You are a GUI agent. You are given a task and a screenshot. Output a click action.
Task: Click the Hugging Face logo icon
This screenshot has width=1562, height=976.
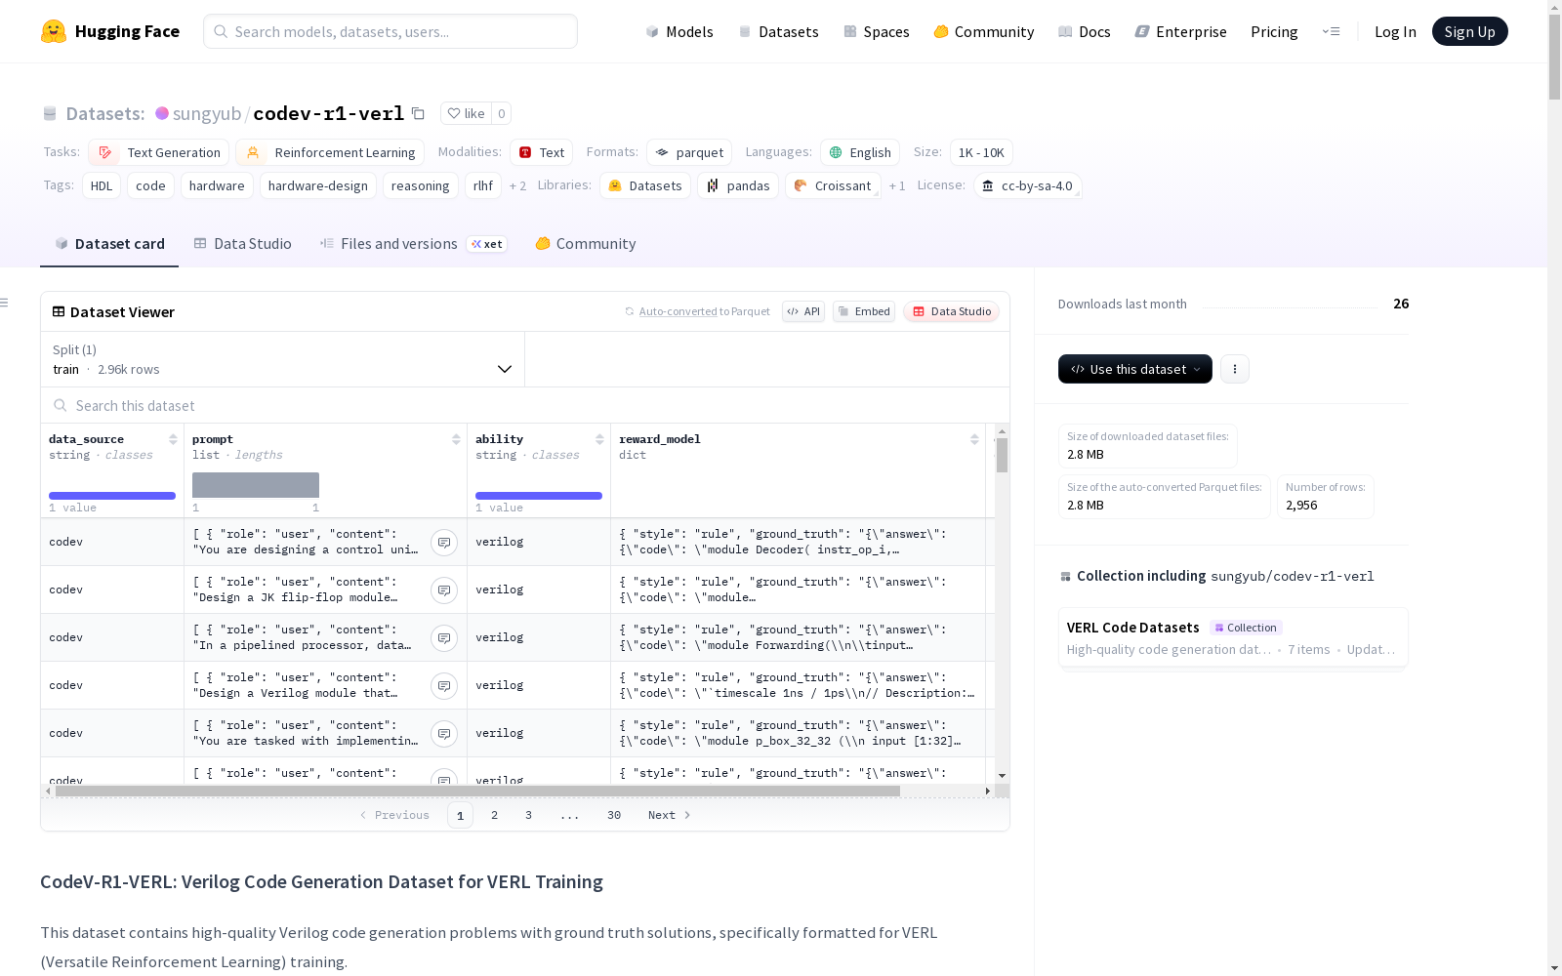(x=54, y=31)
